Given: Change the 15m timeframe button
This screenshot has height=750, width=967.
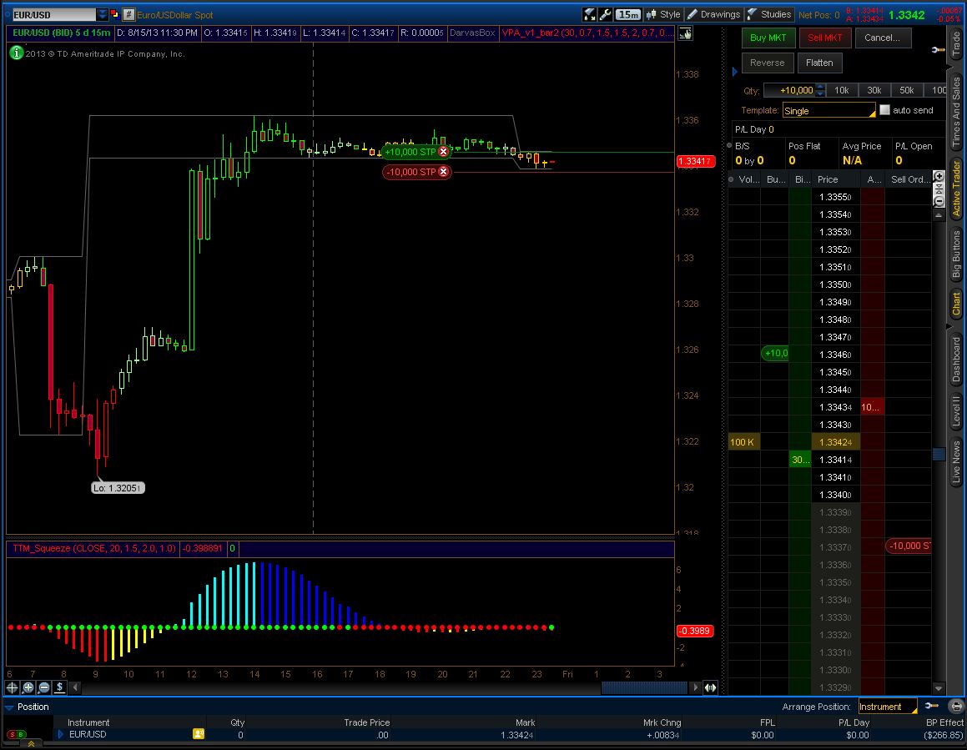Looking at the screenshot, I should pos(627,14).
